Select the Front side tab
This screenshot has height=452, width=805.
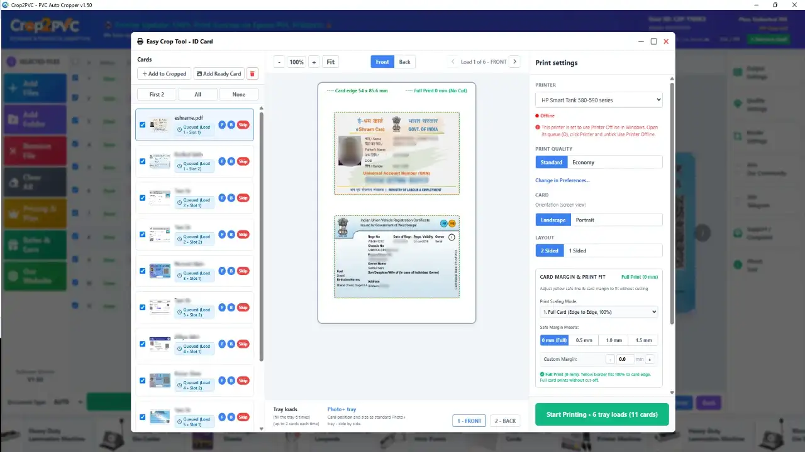[382, 62]
